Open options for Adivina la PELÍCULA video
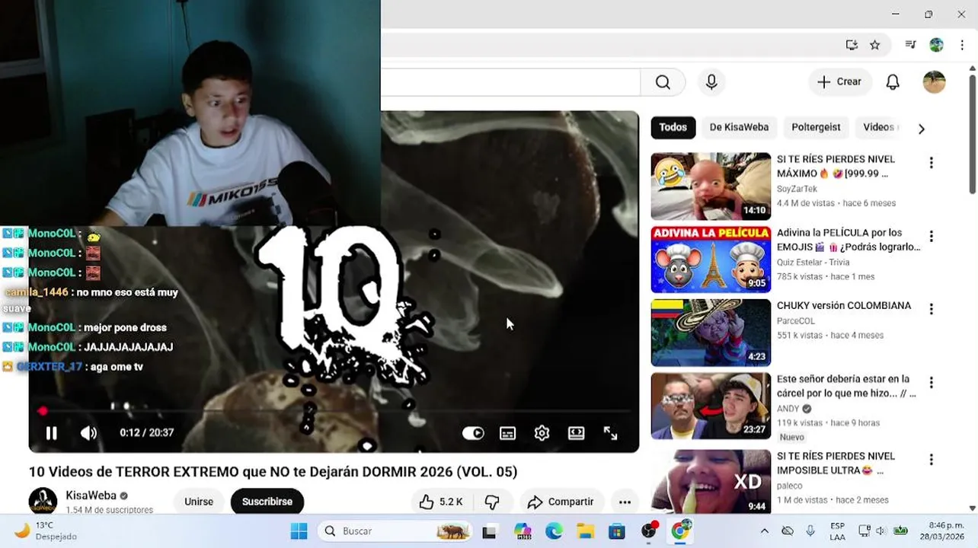 [x=931, y=236]
